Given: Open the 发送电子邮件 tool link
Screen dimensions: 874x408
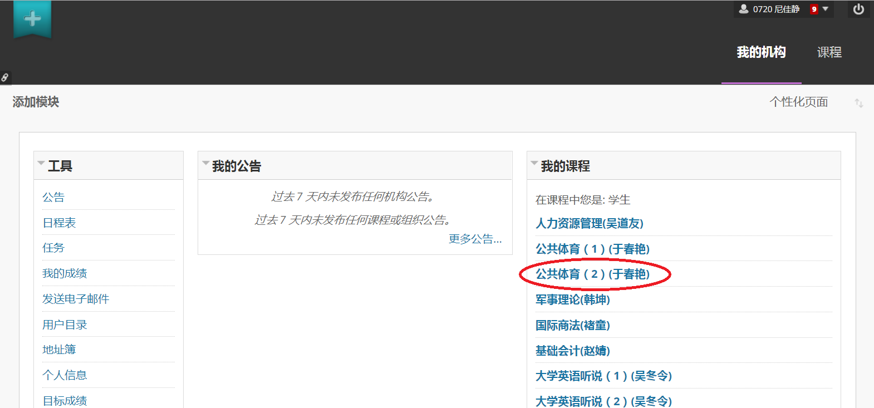Looking at the screenshot, I should coord(76,299).
